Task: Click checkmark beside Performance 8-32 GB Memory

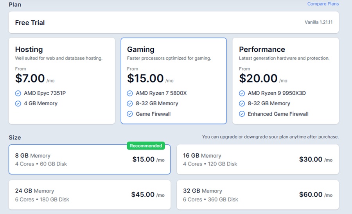Action: tap(242, 104)
